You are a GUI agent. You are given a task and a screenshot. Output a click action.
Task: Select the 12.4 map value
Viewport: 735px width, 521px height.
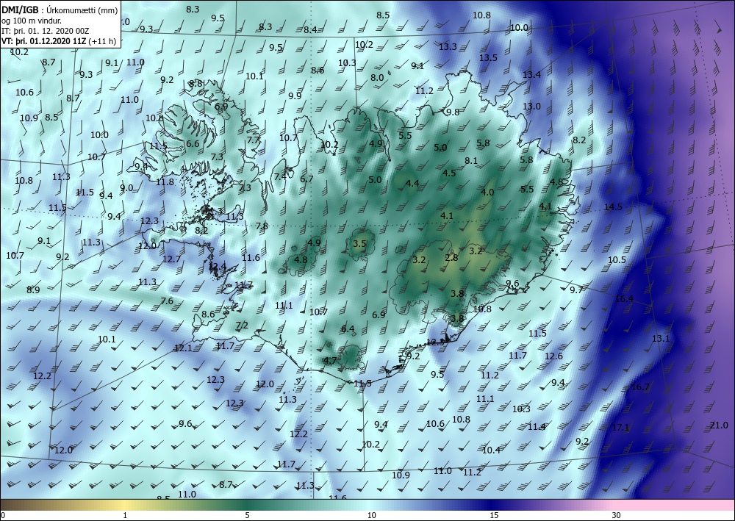coord(218,267)
